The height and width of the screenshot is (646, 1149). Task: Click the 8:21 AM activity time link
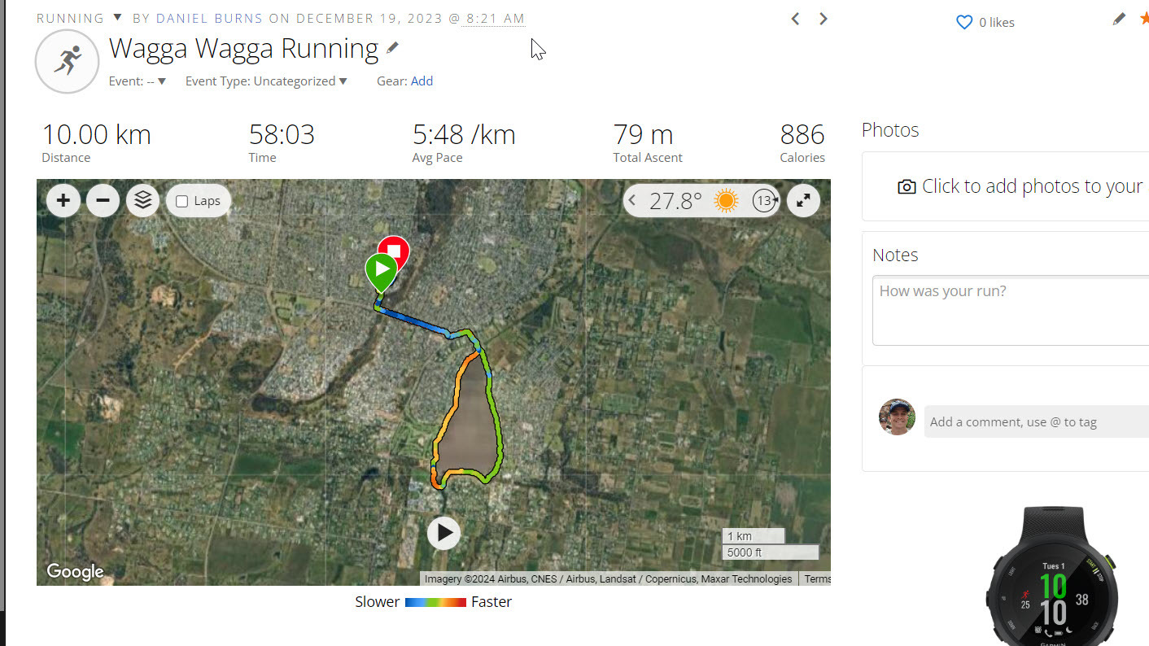pyautogui.click(x=495, y=19)
